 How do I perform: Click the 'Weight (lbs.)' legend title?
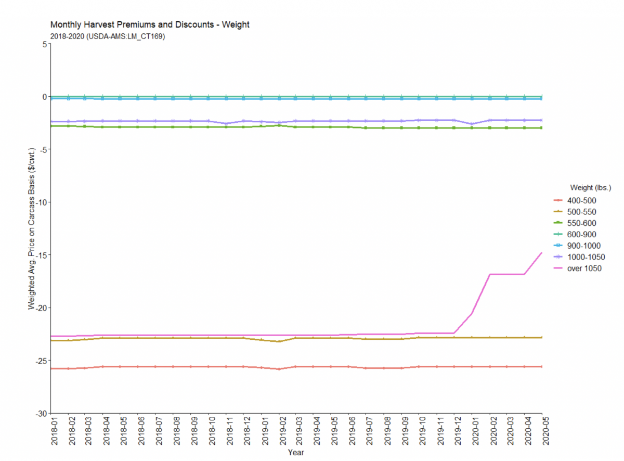589,187
